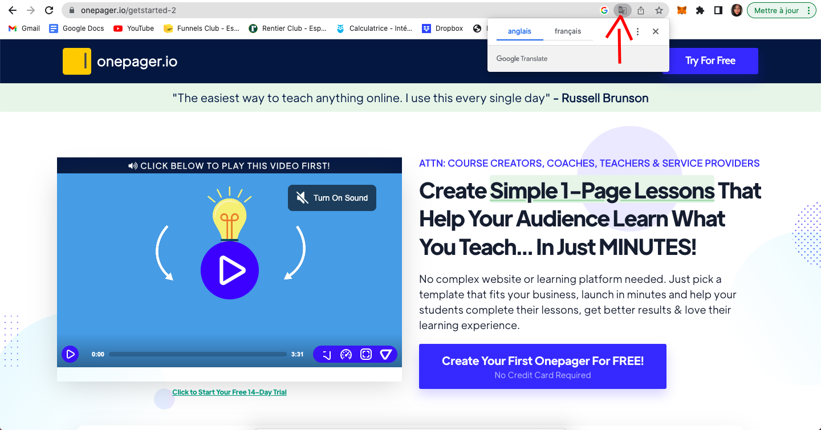Click the padlock site info icon
The image size is (821, 430).
pos(71,10)
